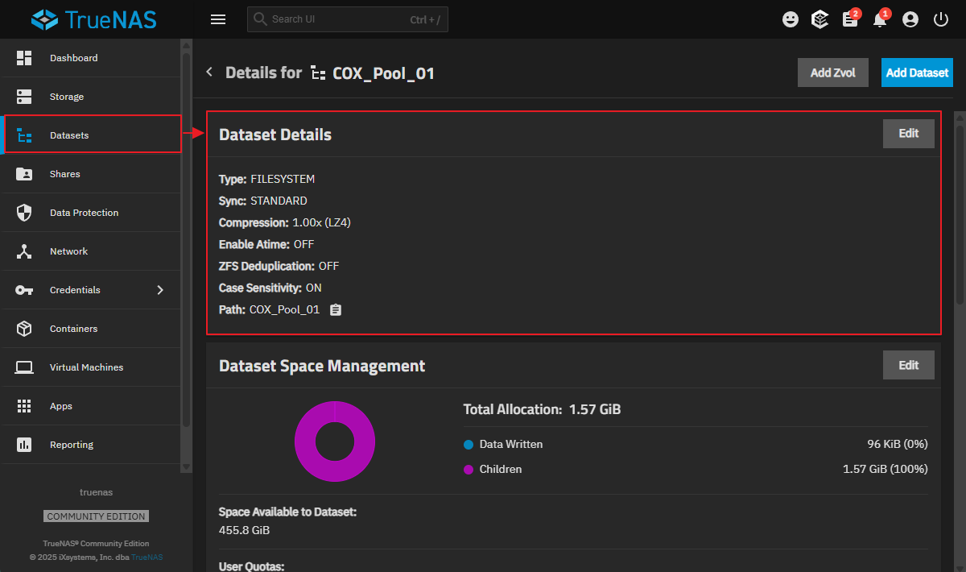966x572 pixels.
Task: Open the Reporting menu item
Action: click(91, 445)
